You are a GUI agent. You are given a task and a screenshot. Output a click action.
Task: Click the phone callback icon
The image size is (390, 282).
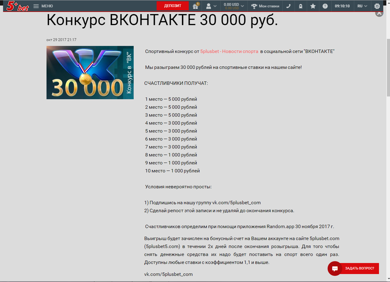(x=288, y=6)
